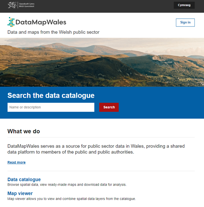
Task: Click the 'Search the data catalogue' heading
Action: coord(51,95)
